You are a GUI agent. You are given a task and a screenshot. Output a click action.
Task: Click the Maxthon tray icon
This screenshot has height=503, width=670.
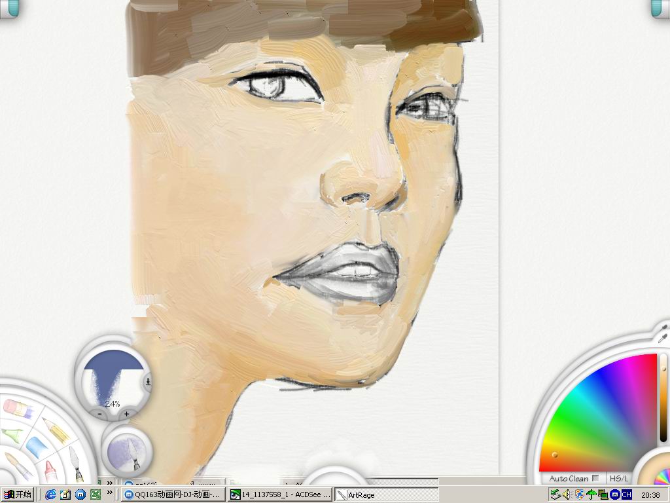pyautogui.click(x=615, y=494)
